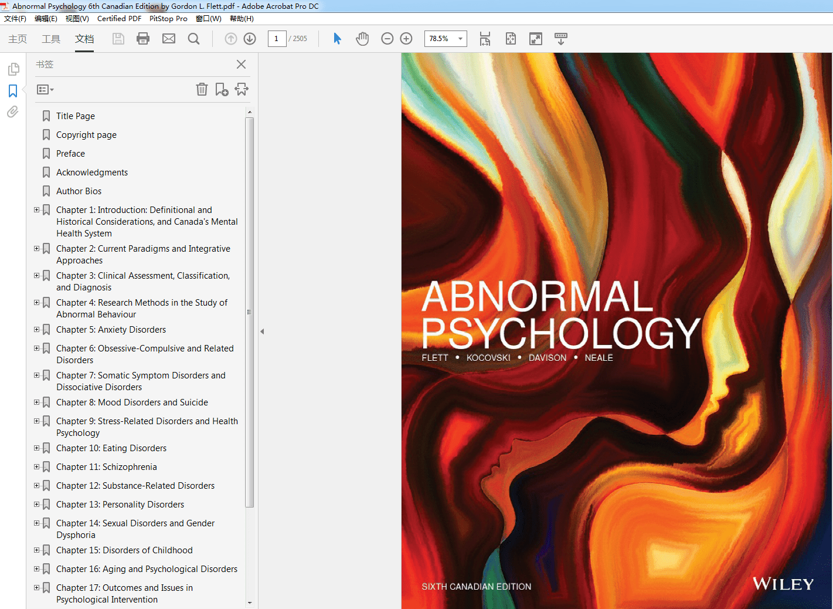This screenshot has width=833, height=609.
Task: Open page thumbnails panel in left sidebar
Action: [13, 69]
